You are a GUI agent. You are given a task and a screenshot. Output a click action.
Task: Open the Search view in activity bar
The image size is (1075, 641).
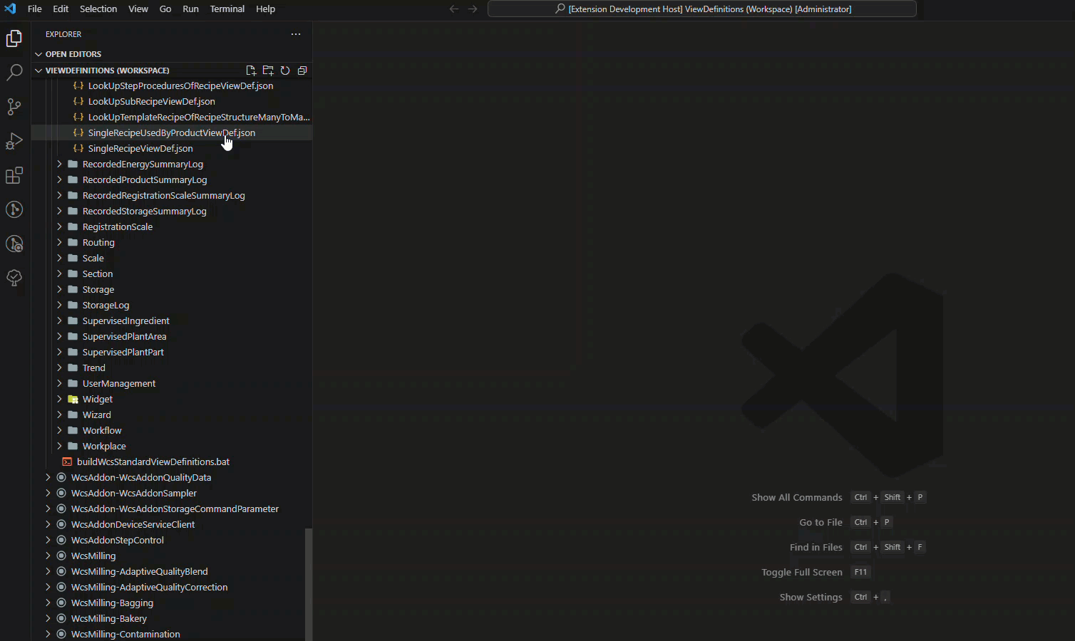click(14, 72)
